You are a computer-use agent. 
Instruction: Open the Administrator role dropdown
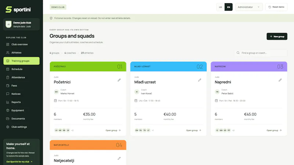coord(249,7)
